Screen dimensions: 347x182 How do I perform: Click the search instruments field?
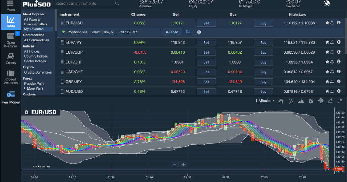[x=84, y=4]
